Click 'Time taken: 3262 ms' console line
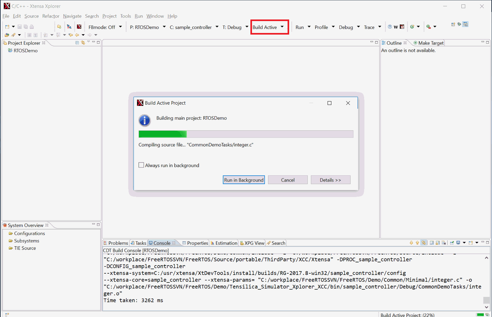The image size is (492, 317). pos(133,300)
